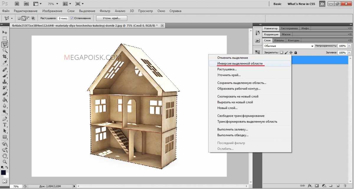354x189 pixels.
Task: Select the Rectangular Marquee tool
Action: coord(5,38)
